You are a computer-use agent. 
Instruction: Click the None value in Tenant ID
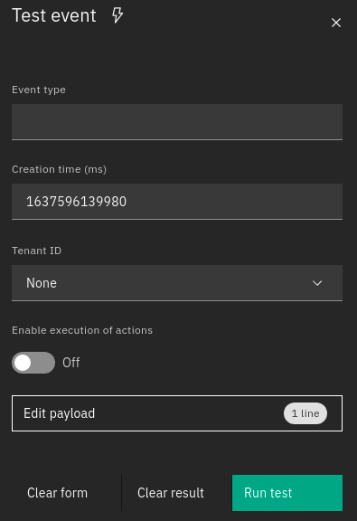coord(42,283)
